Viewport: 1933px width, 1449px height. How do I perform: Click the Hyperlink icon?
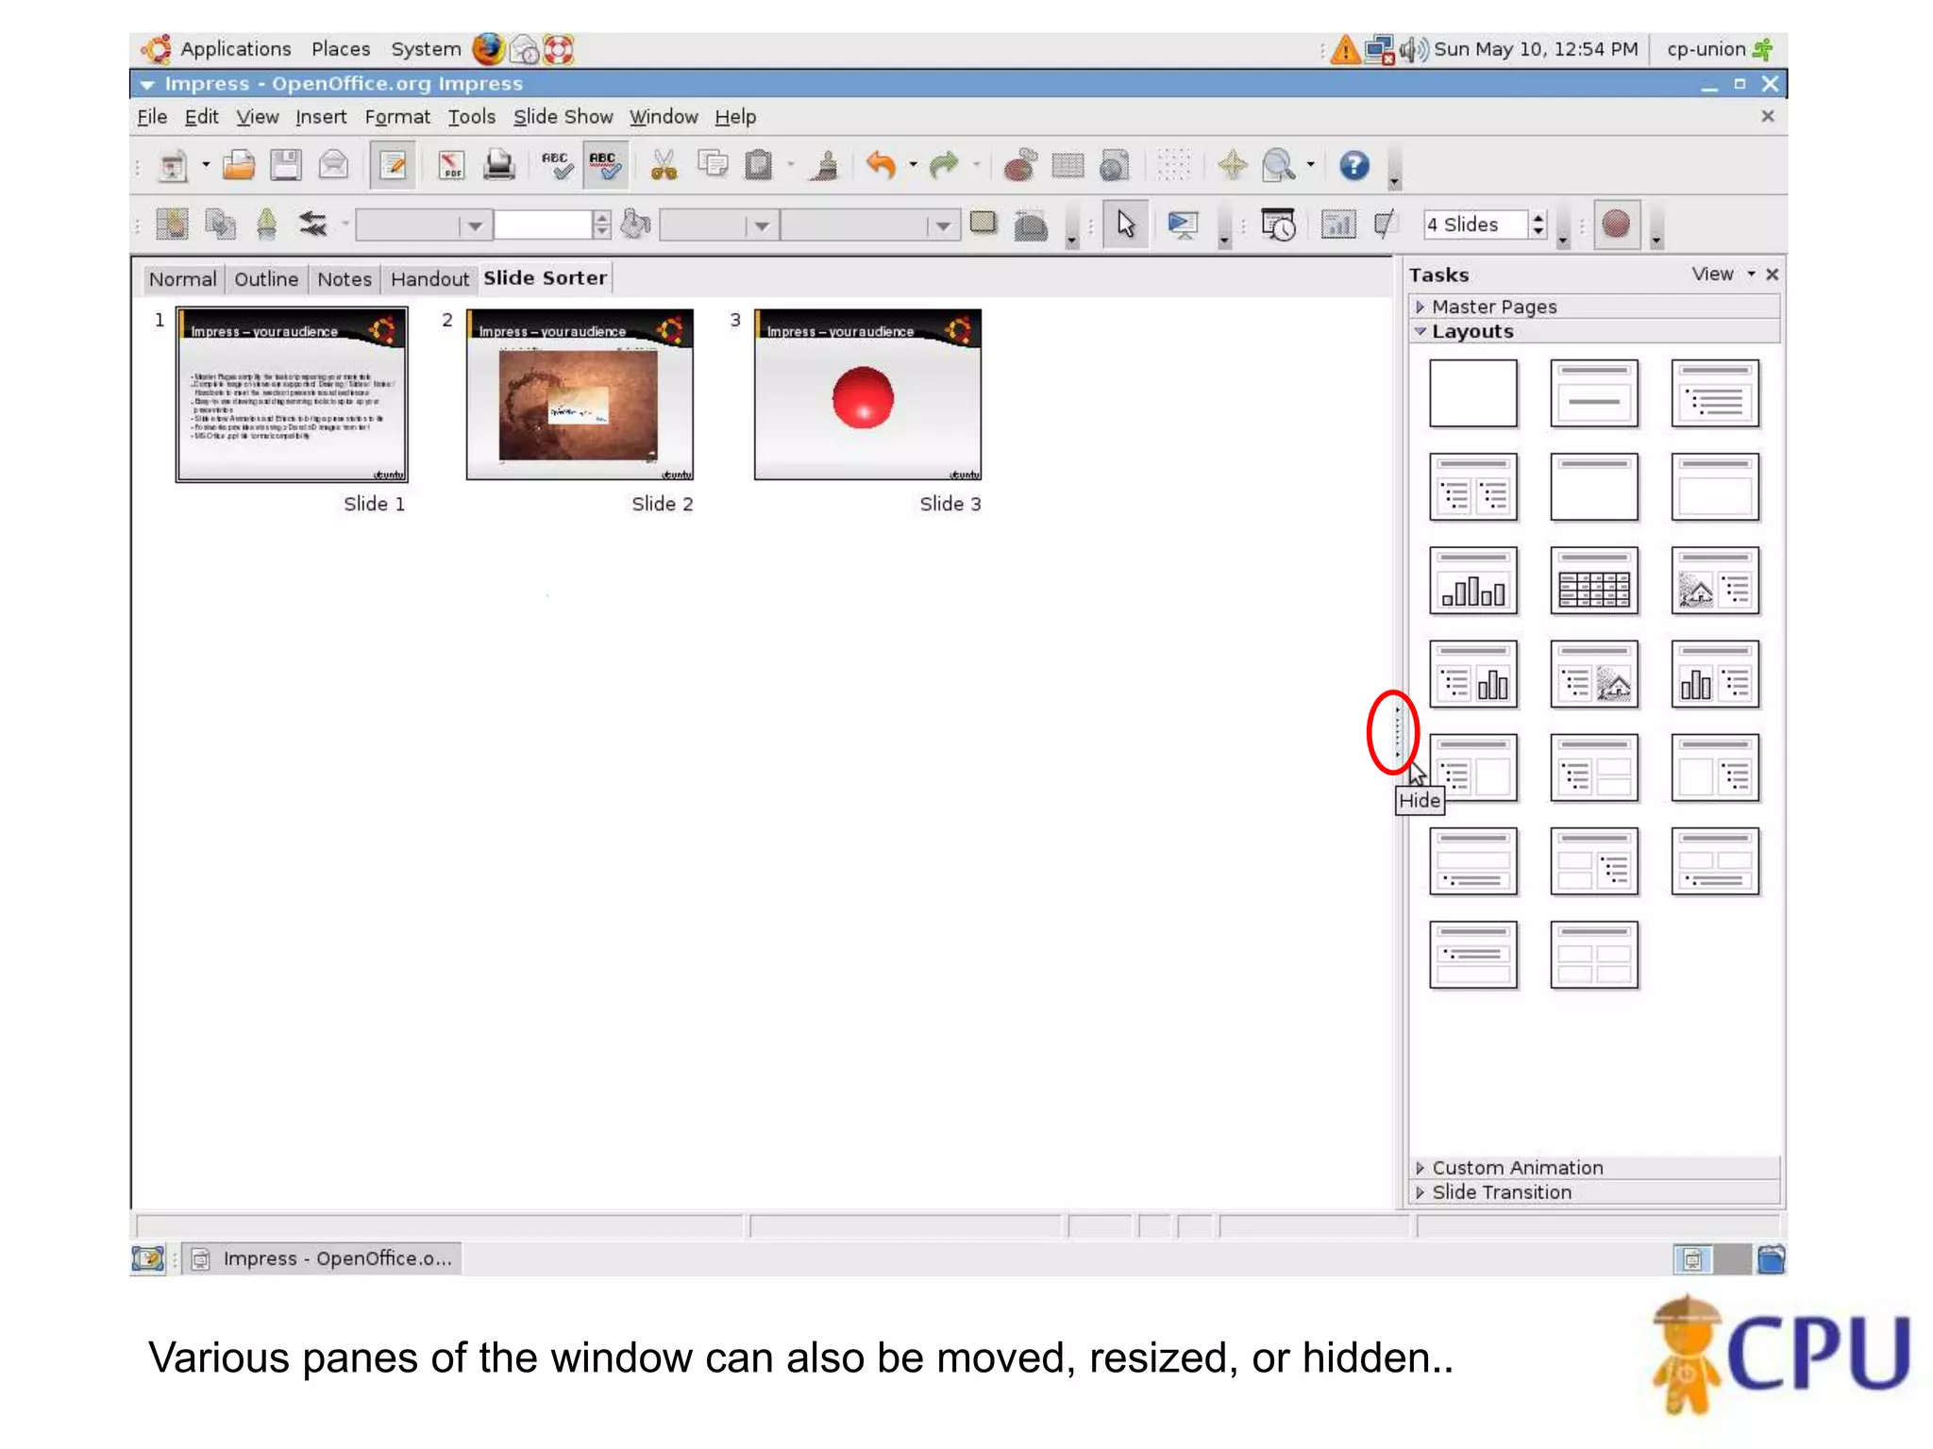(x=1115, y=166)
